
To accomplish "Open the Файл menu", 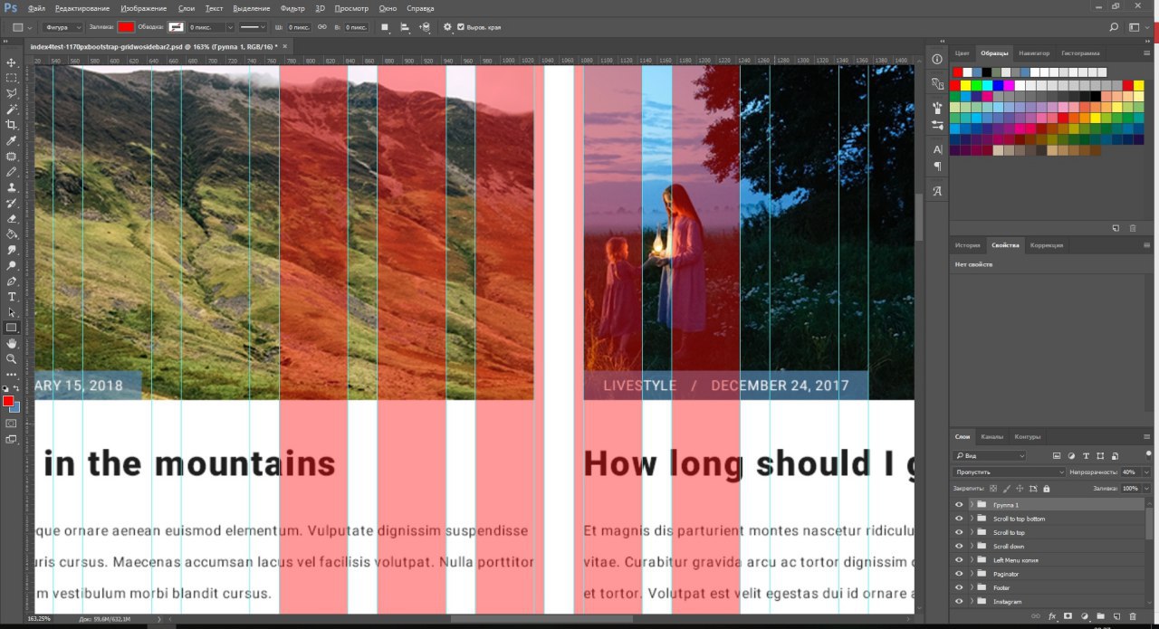I will click(36, 7).
